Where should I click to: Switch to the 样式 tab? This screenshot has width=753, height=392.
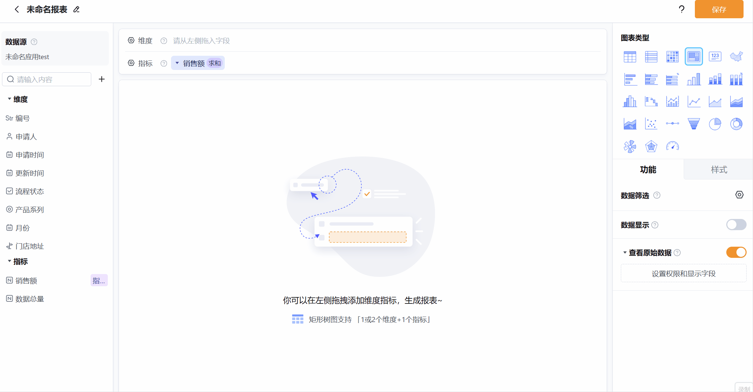(719, 170)
